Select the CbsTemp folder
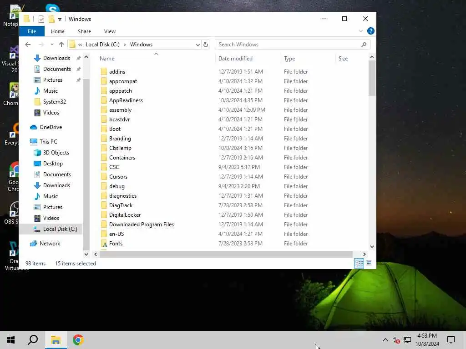Viewport: 466px width, 349px height. click(120, 148)
